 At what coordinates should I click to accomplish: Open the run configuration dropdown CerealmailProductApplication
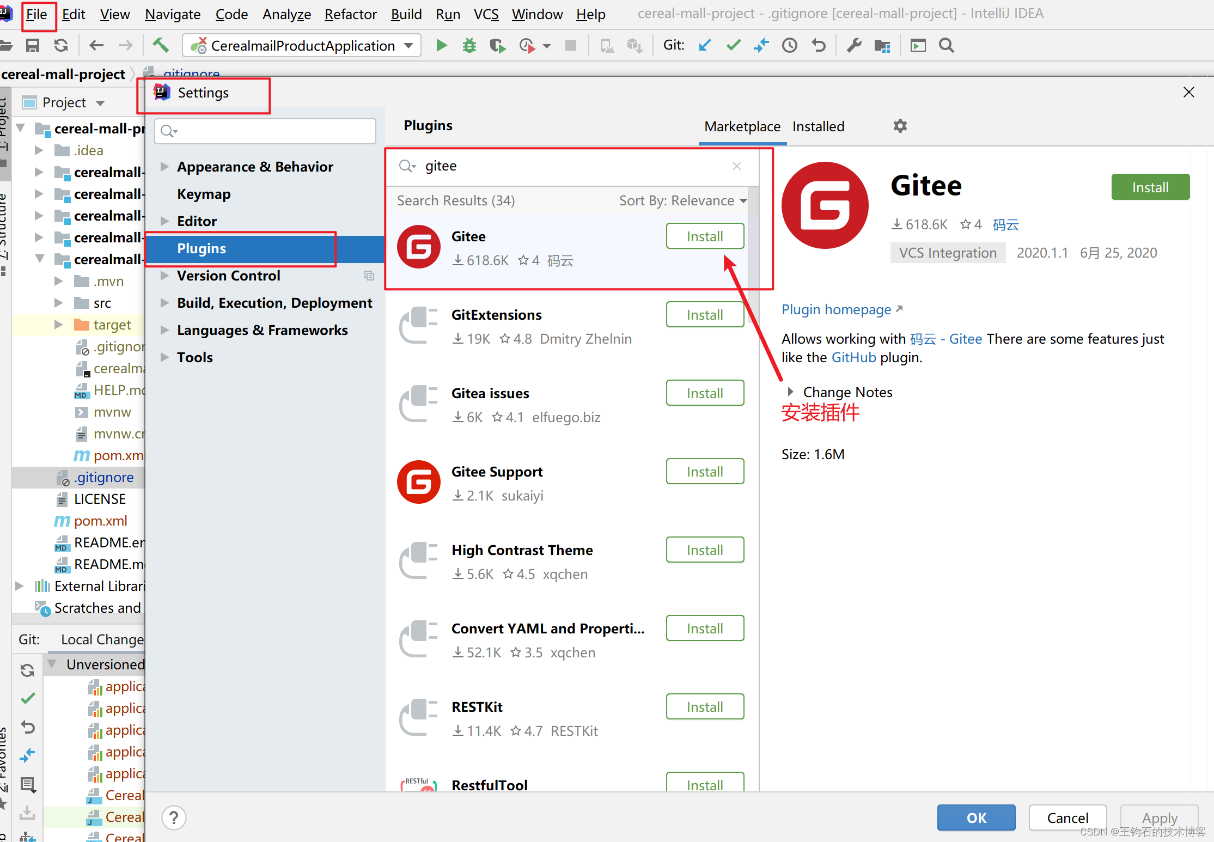302,46
